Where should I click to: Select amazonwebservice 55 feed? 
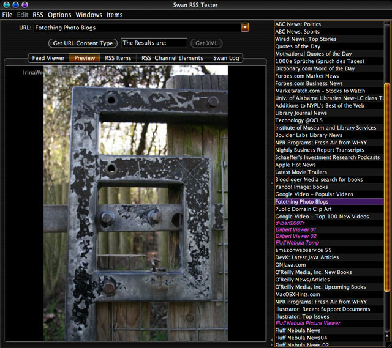(329, 250)
